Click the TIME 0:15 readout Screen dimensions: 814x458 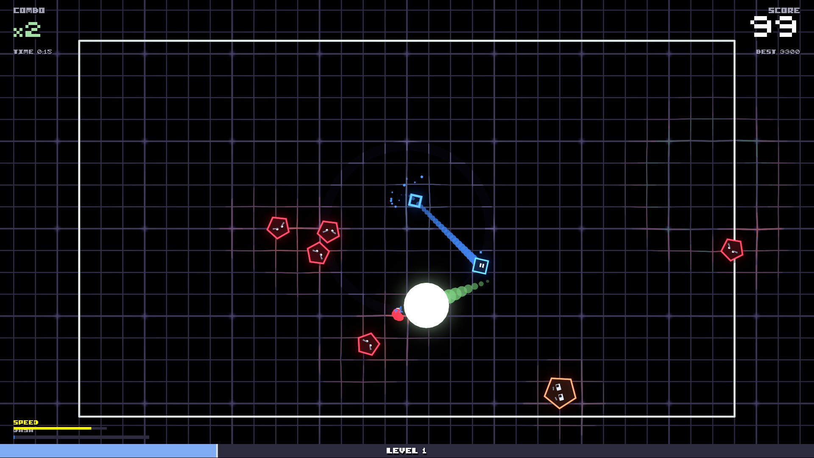click(33, 52)
